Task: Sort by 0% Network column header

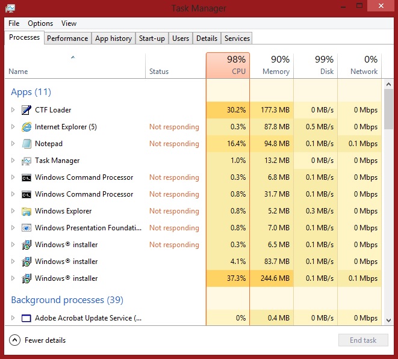Action: [x=359, y=66]
